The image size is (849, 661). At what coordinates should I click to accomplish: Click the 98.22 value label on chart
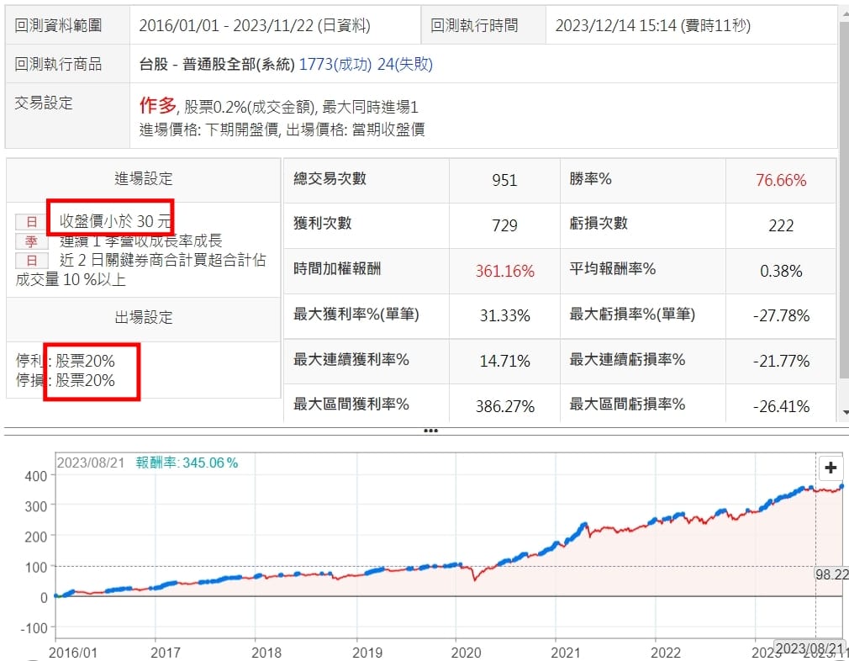(831, 574)
